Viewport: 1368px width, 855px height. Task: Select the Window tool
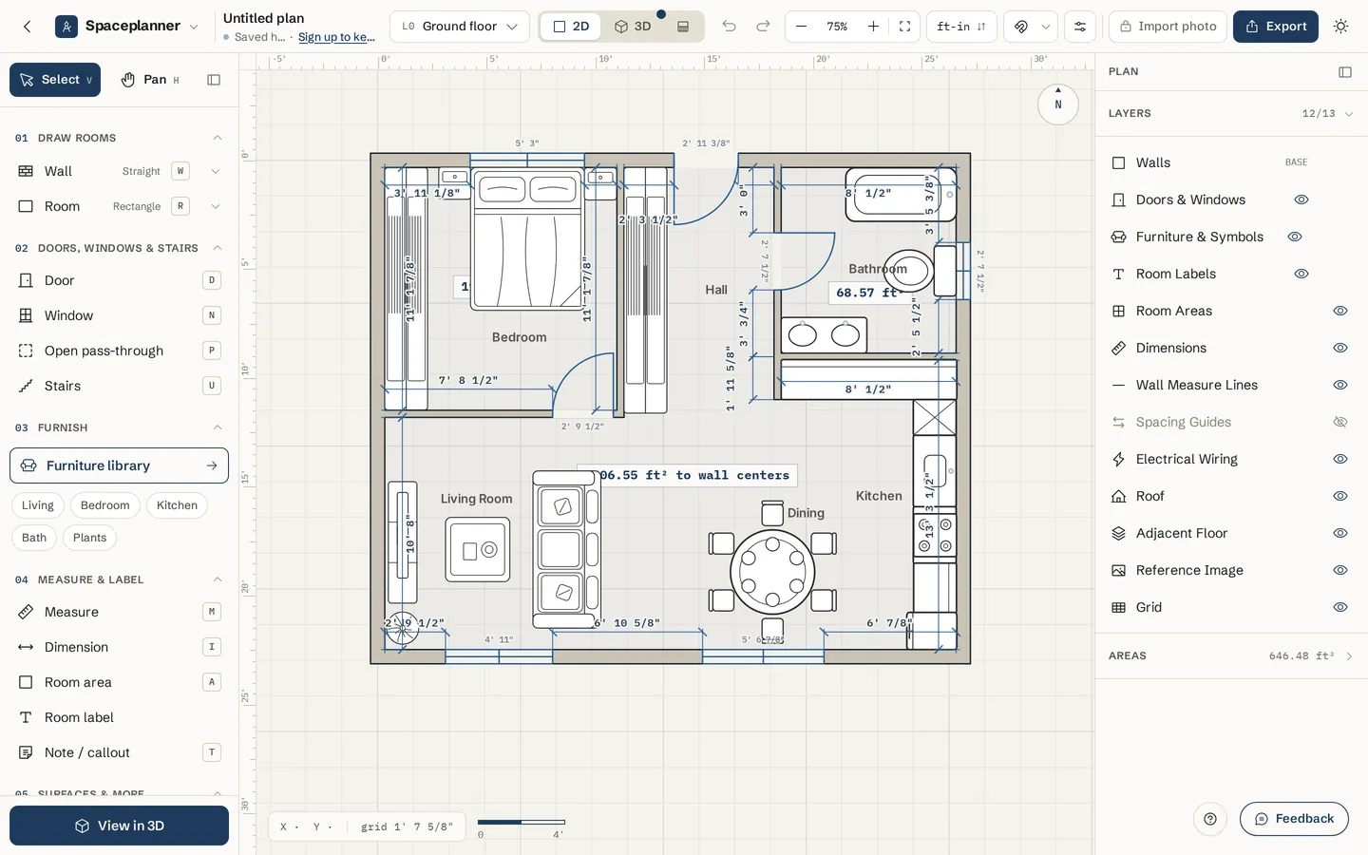pyautogui.click(x=120, y=315)
